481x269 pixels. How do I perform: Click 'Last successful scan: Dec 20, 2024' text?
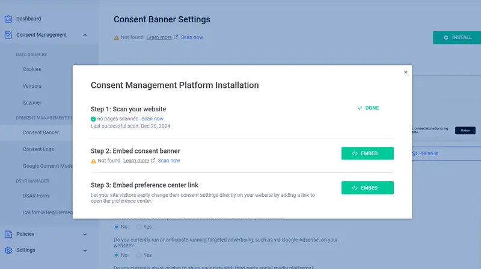[130, 126]
